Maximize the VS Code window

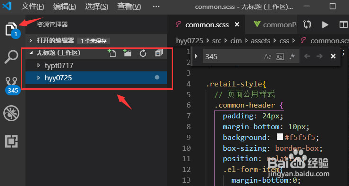pos(332,6)
